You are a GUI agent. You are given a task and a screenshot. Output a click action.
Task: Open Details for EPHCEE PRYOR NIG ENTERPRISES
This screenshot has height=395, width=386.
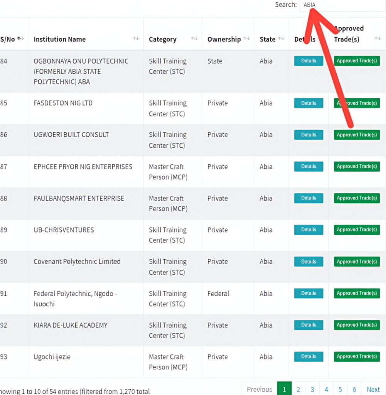(308, 167)
